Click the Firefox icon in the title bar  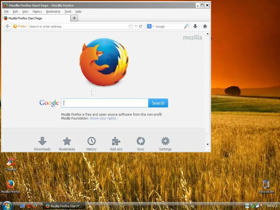pos(5,5)
